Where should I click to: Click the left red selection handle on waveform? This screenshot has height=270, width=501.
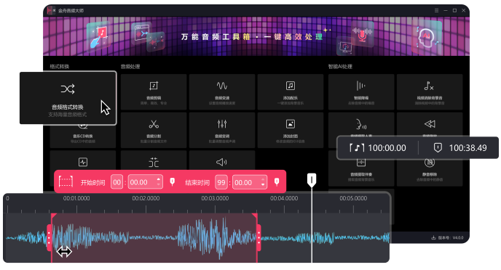tap(50, 238)
